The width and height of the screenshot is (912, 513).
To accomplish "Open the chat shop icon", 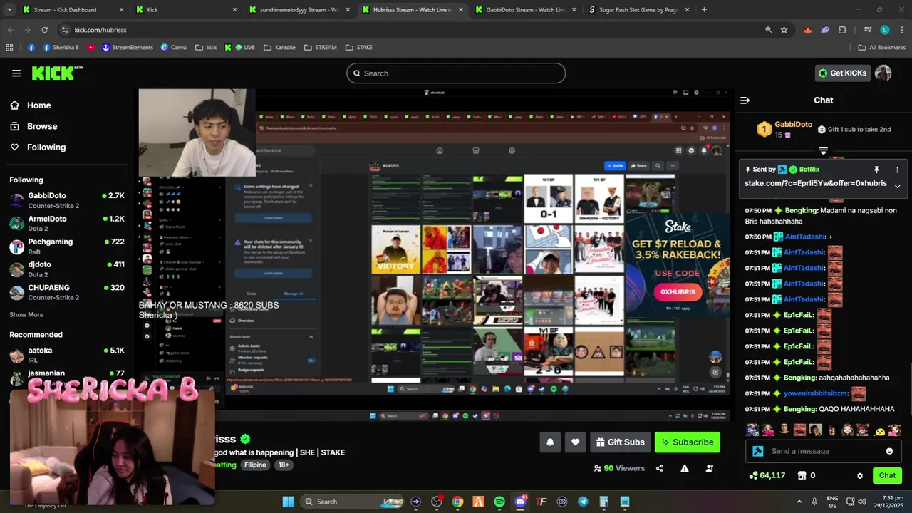I will pos(802,475).
